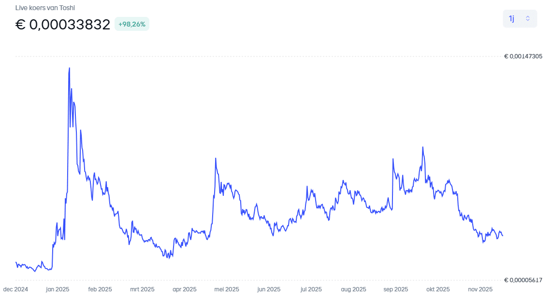551x301 pixels.
Task: Click the highest price peak in January 2025
Action: [70, 68]
